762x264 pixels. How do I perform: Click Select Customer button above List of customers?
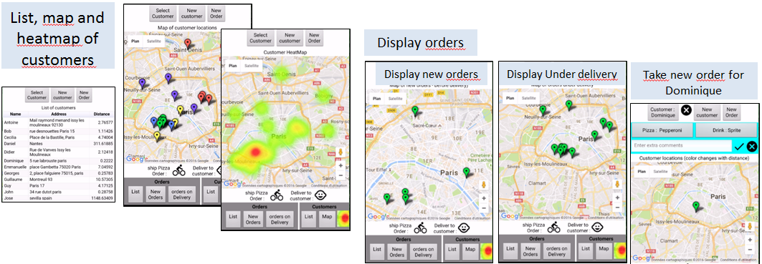pos(37,94)
